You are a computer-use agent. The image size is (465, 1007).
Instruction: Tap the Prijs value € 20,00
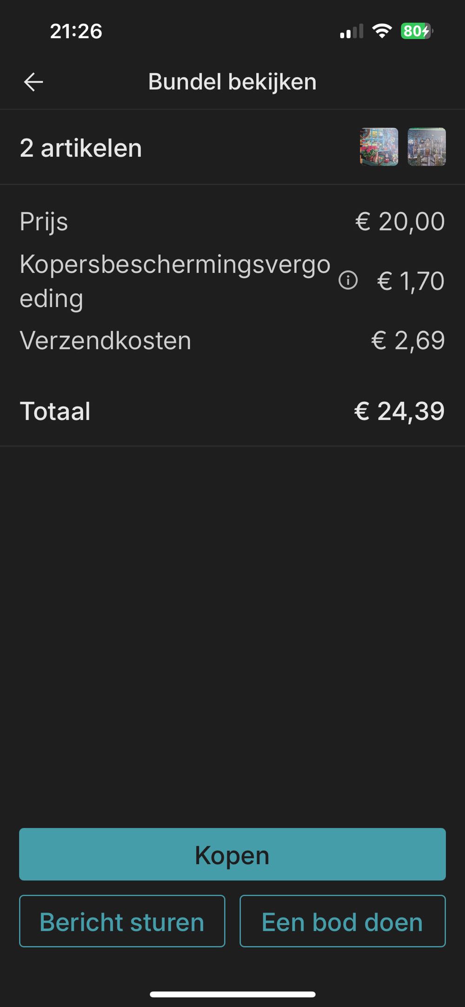400,221
